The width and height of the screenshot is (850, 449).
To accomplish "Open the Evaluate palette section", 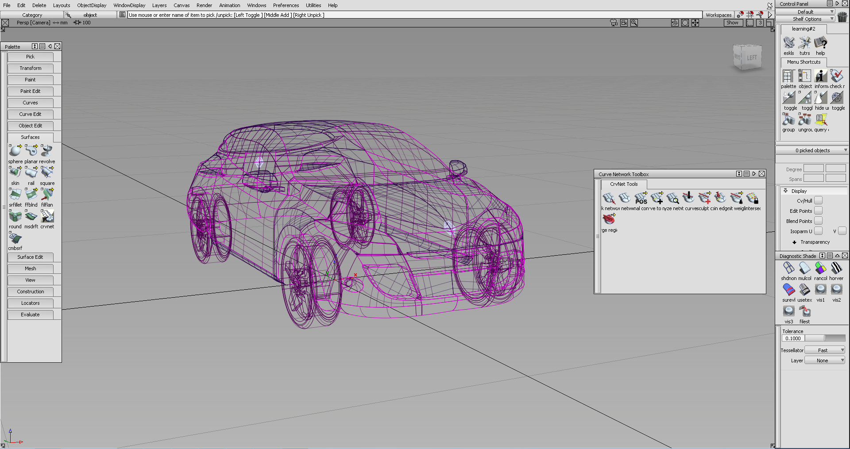I will pyautogui.click(x=30, y=315).
